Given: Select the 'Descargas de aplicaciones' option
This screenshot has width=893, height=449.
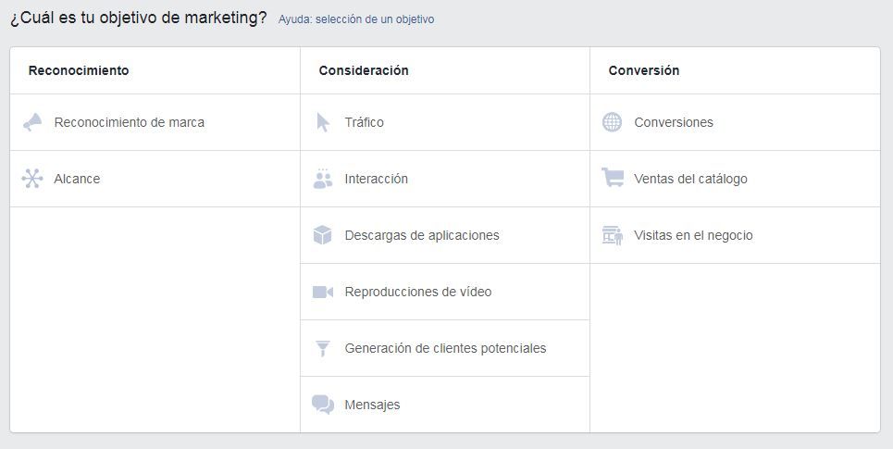Looking at the screenshot, I should tap(422, 235).
